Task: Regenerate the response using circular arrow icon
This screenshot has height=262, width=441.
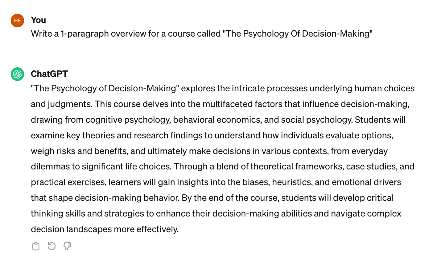Action: point(52,246)
